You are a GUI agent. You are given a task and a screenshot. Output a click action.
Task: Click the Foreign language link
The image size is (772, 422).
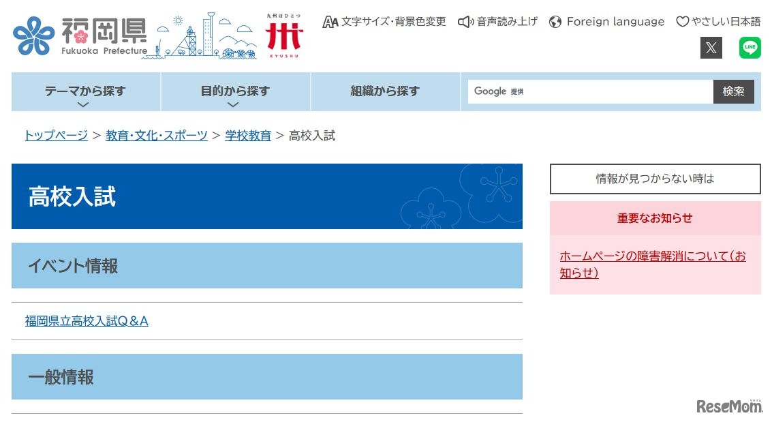[606, 22]
